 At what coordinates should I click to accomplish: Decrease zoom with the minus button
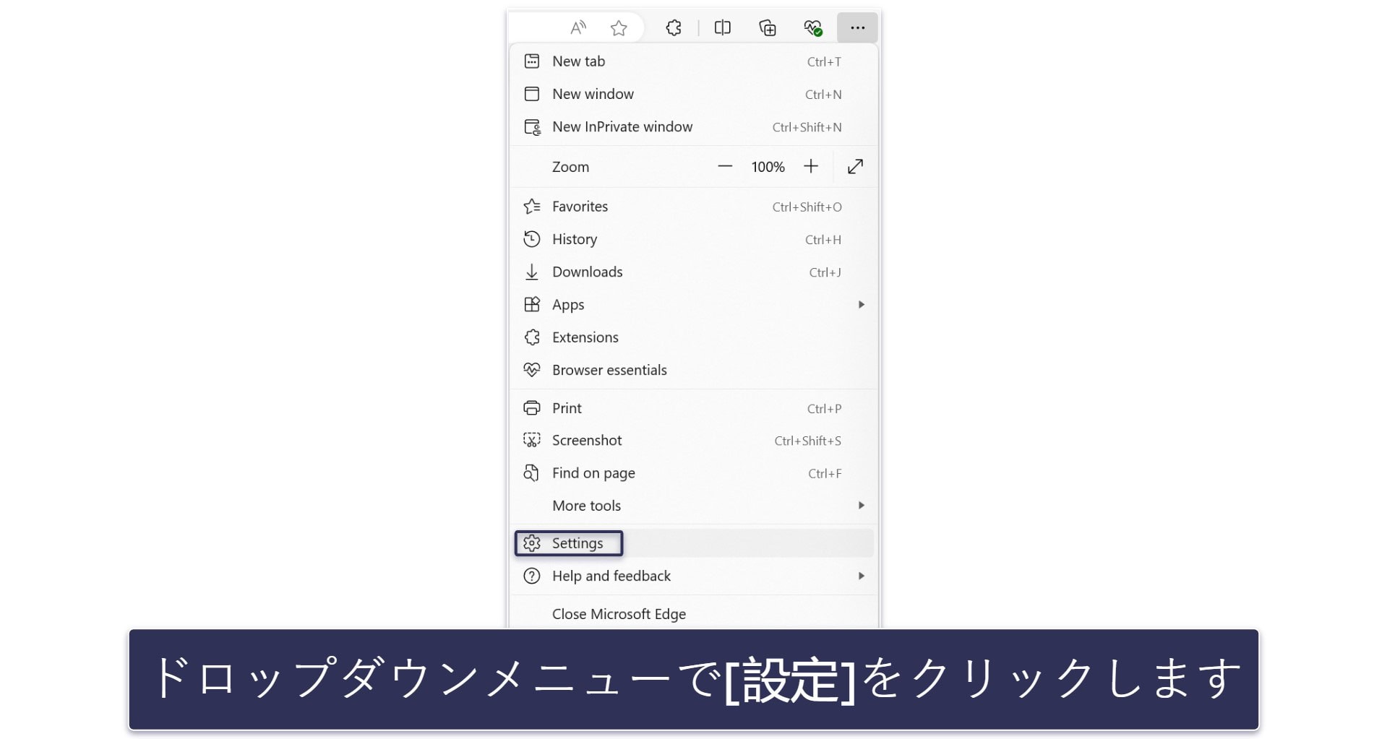[725, 167]
